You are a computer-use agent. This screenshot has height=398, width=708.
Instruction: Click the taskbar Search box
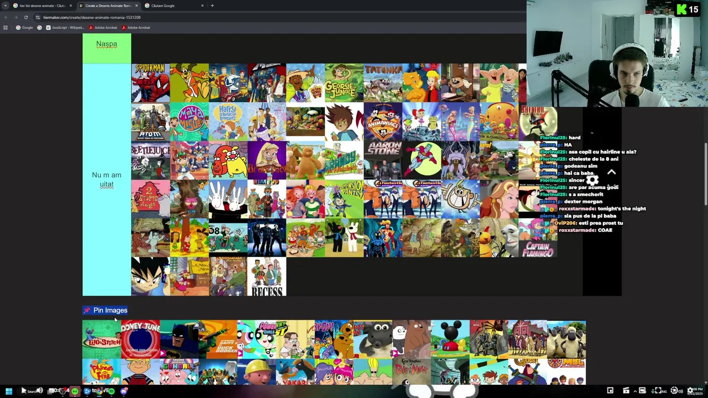pyautogui.click(x=32, y=391)
